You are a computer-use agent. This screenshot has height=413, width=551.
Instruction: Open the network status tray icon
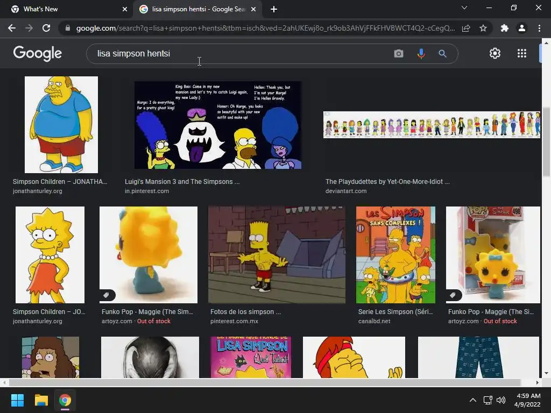[488, 400]
